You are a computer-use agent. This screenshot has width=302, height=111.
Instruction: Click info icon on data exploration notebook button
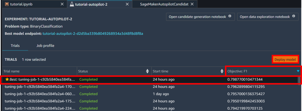pyautogui.click(x=293, y=17)
